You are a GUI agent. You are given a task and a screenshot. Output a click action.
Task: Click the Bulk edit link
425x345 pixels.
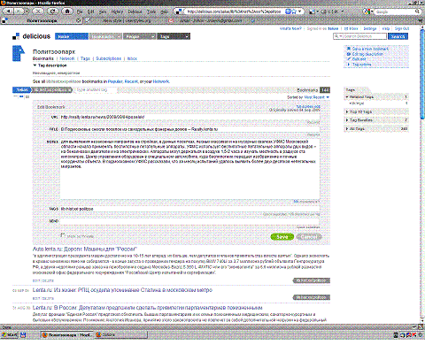click(359, 59)
